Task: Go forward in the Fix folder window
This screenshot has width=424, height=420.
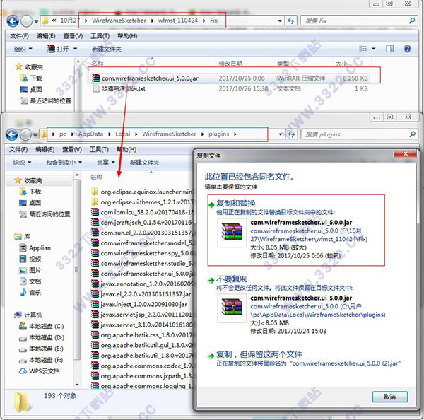Action: pyautogui.click(x=27, y=21)
